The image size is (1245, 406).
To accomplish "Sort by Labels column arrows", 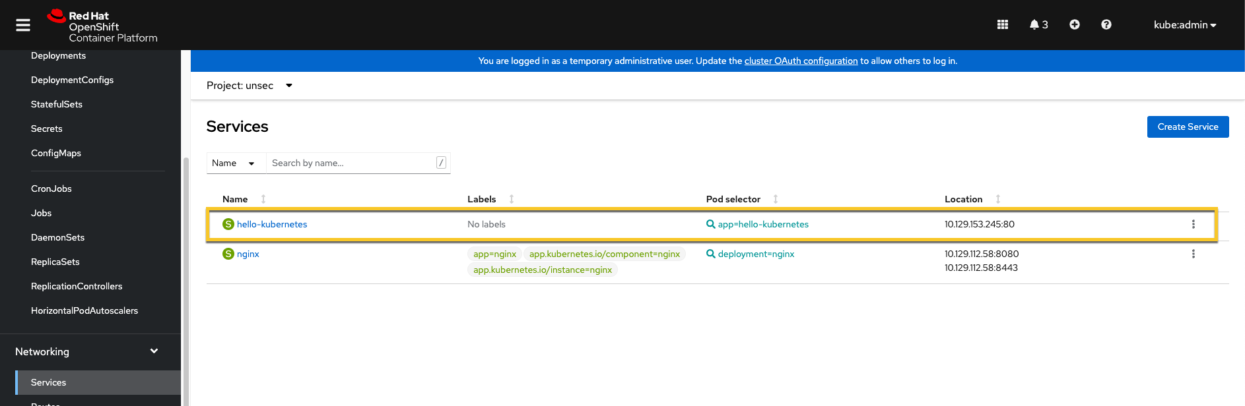I will pyautogui.click(x=512, y=199).
